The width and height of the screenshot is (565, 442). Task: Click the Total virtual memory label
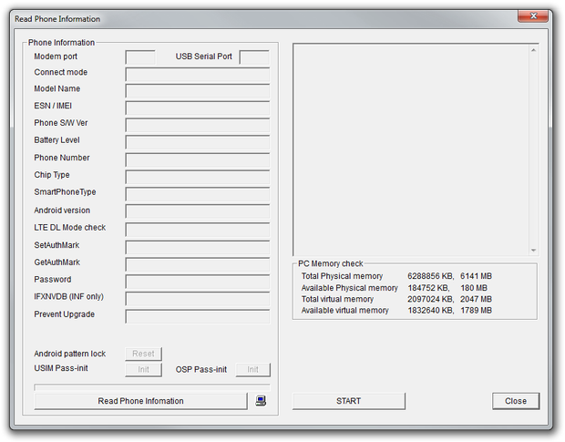[x=337, y=299]
